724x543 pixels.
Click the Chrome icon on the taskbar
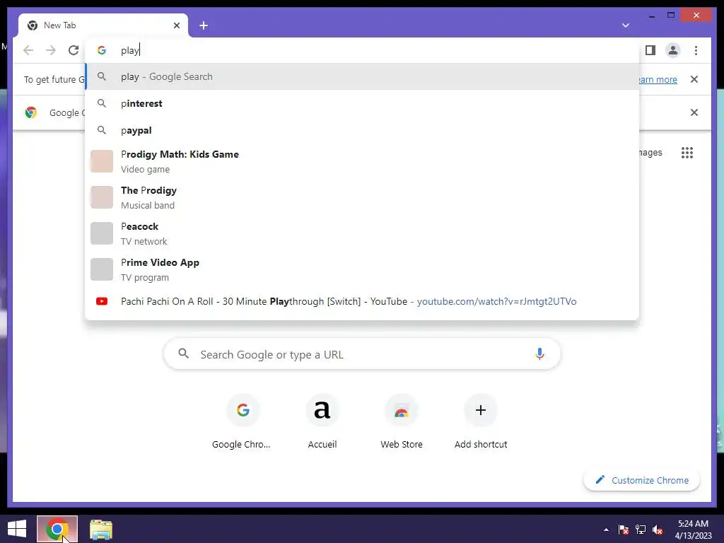coord(57,529)
